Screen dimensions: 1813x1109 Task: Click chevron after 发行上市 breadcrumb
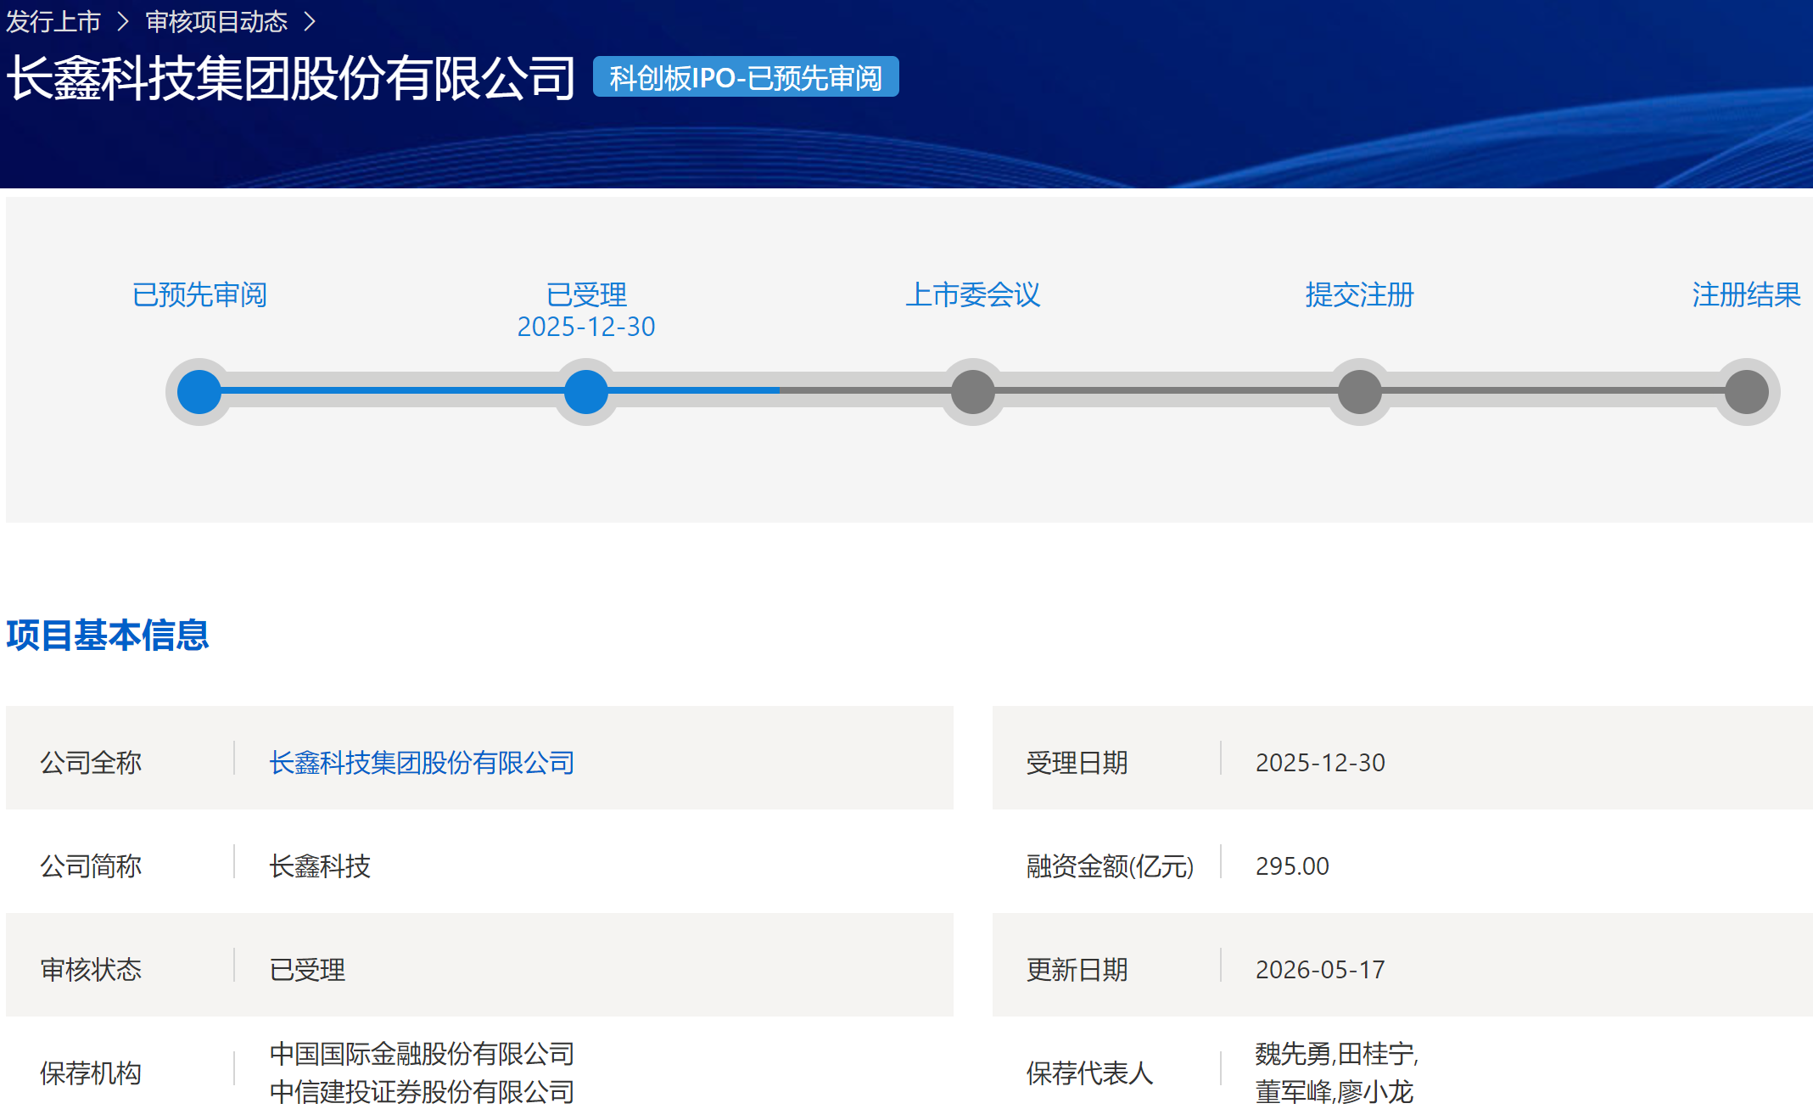click(x=124, y=22)
